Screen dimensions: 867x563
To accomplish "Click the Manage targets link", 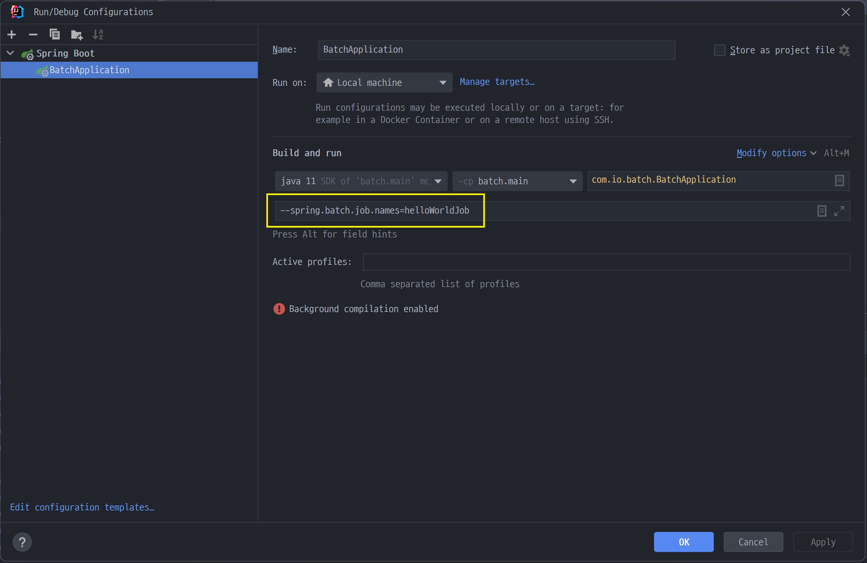I will 497,82.
